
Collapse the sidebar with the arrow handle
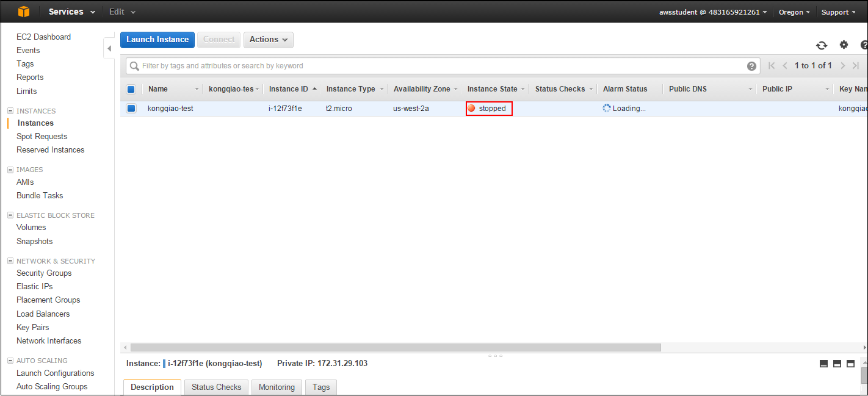coord(109,48)
